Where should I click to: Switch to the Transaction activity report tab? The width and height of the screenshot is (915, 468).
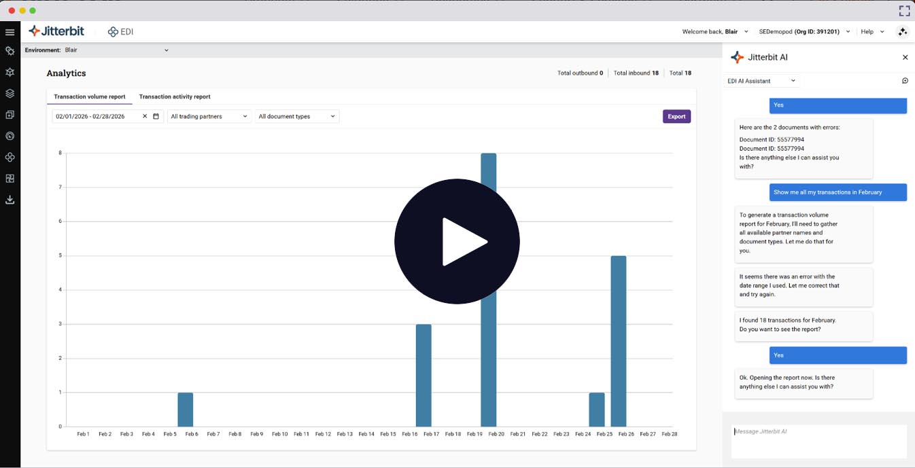coord(174,96)
